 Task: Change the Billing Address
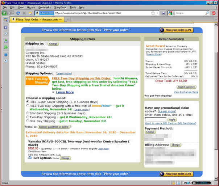176,145
